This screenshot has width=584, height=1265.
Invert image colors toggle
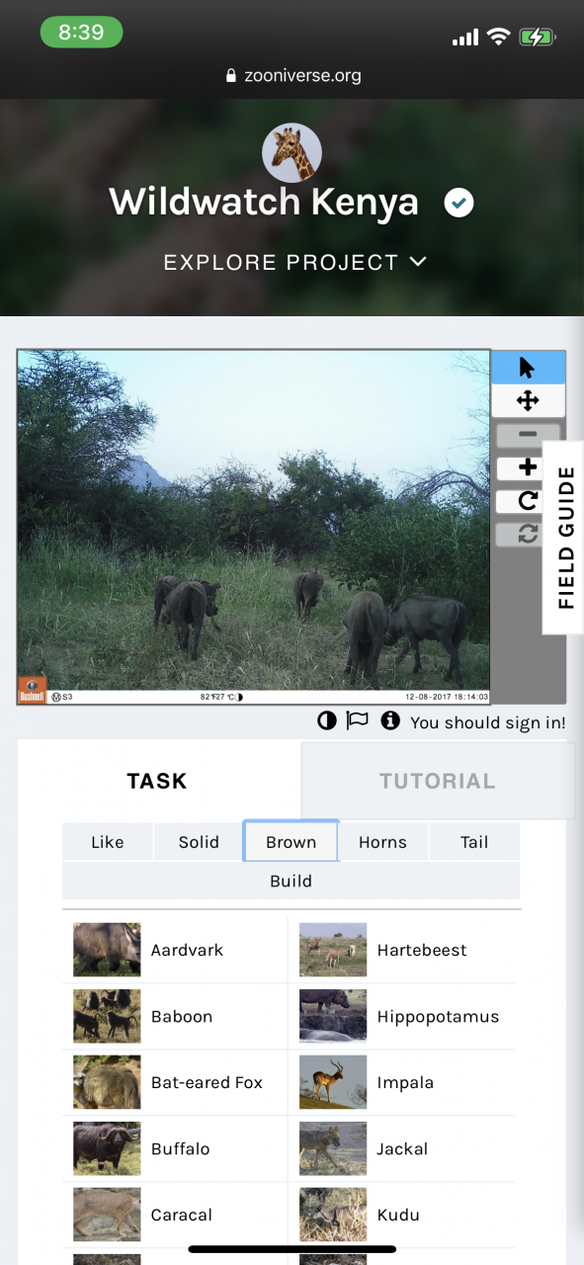point(326,721)
